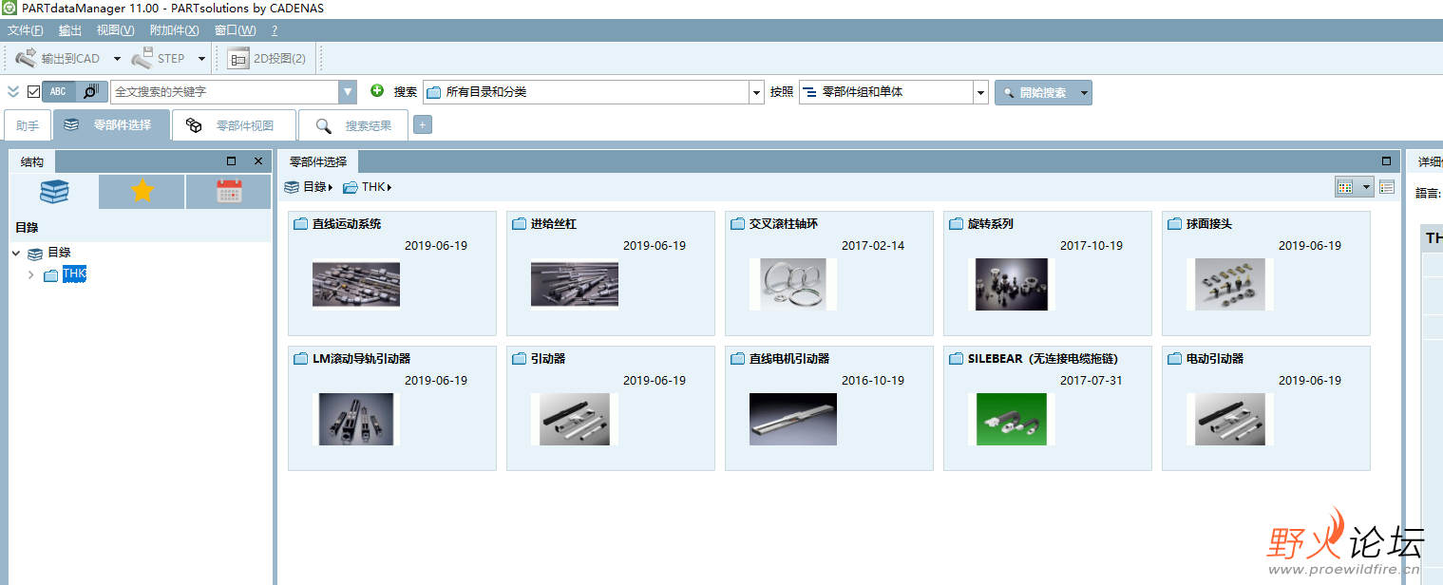Open the ? help menu
Viewport: 1443px width, 585px height.
coord(275,30)
